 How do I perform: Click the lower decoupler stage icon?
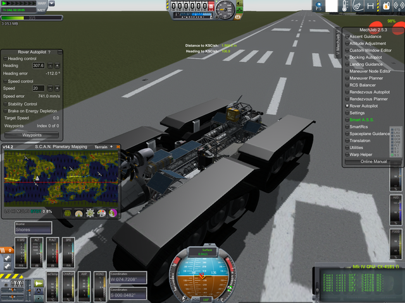7,266
